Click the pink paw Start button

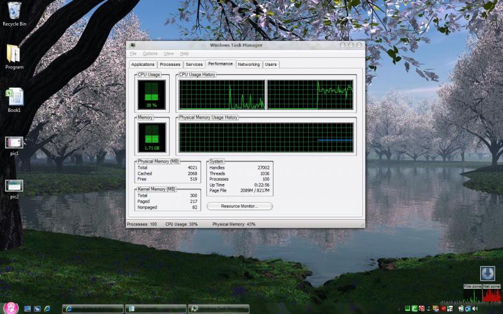[x=9, y=308]
